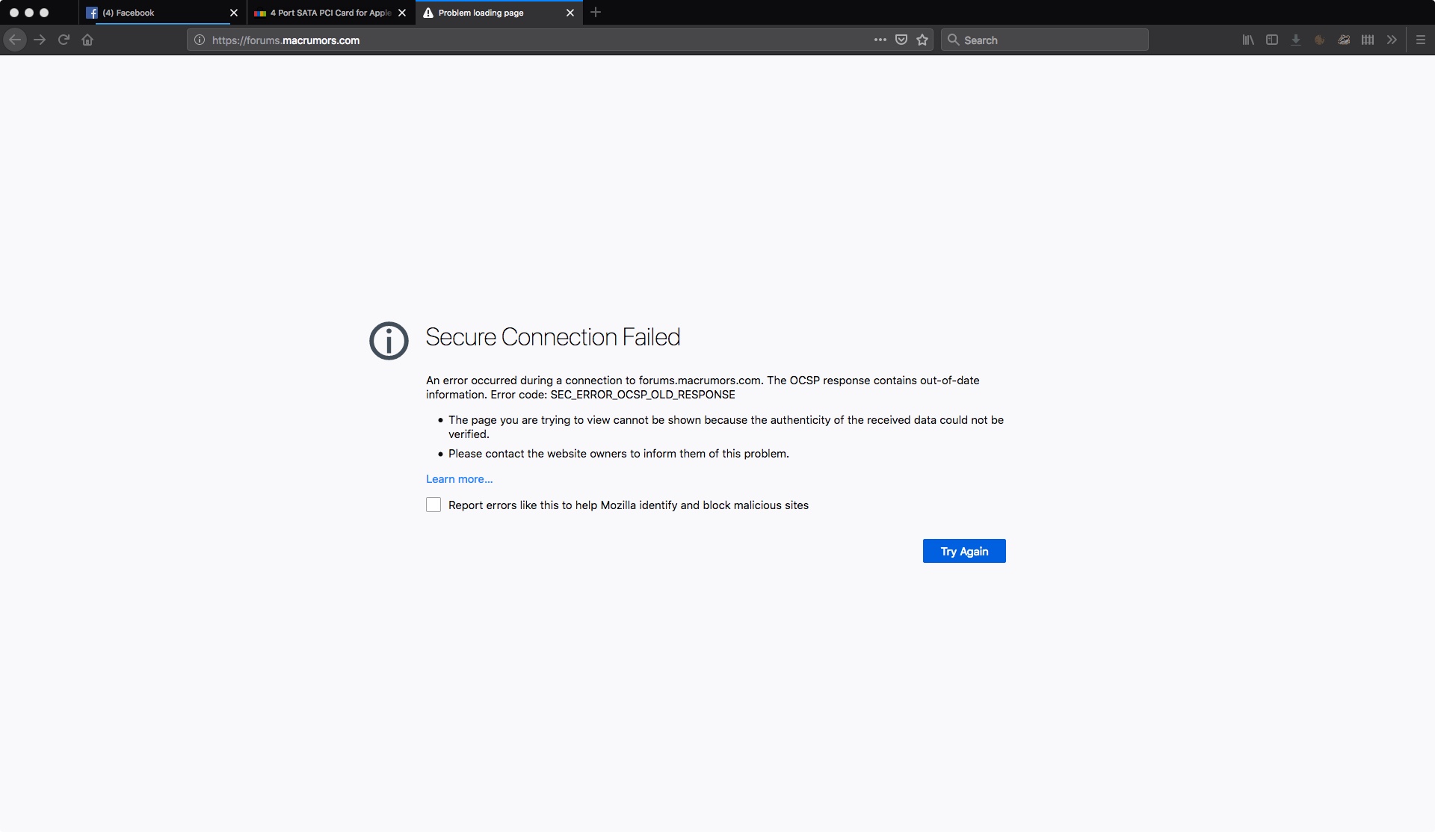The height and width of the screenshot is (832, 1435).
Task: Enable the report errors to Mozilla checkbox
Action: 433,505
